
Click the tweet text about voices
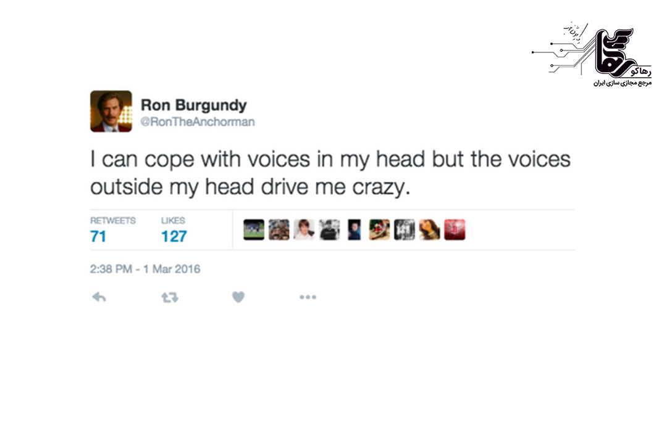pos(330,173)
